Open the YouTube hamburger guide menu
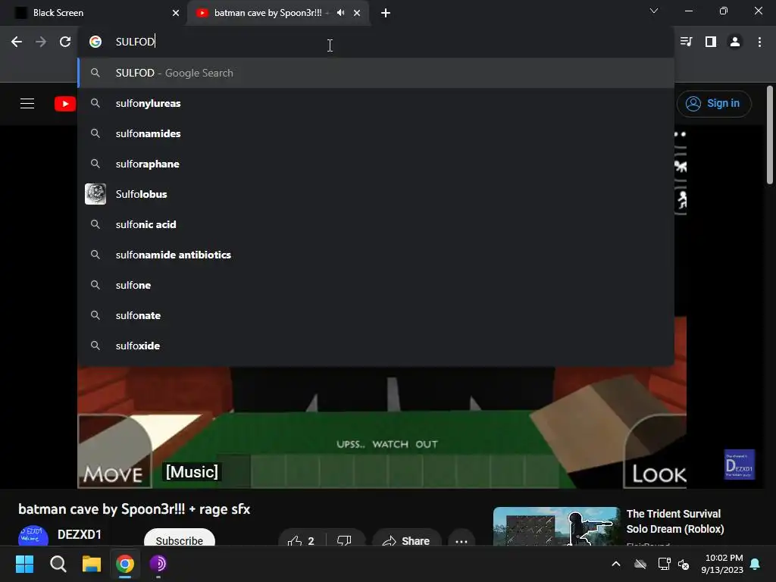Screen dimensions: 776x582 [x=27, y=103]
